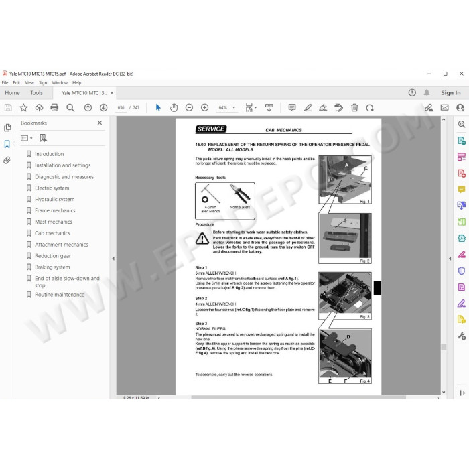Screen dimensions: 469x469
Task: Click the page number input field
Action: [121, 107]
